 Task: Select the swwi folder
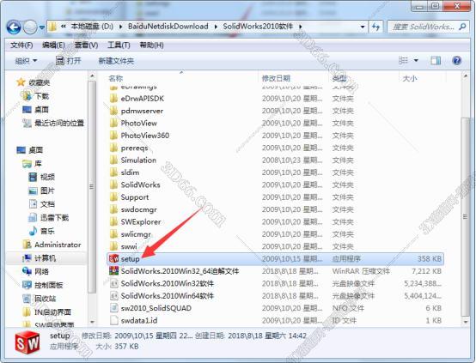click(123, 246)
